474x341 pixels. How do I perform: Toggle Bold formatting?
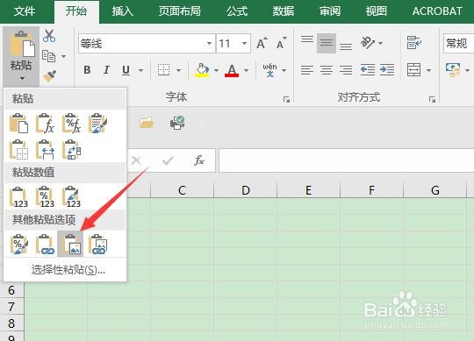click(87, 70)
